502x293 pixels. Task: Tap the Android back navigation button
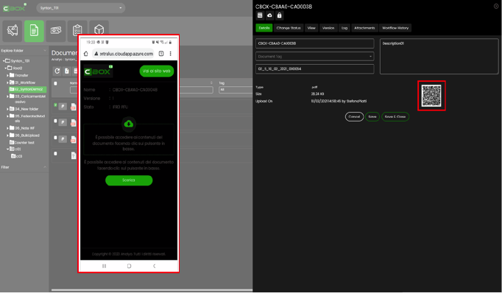coord(154,266)
